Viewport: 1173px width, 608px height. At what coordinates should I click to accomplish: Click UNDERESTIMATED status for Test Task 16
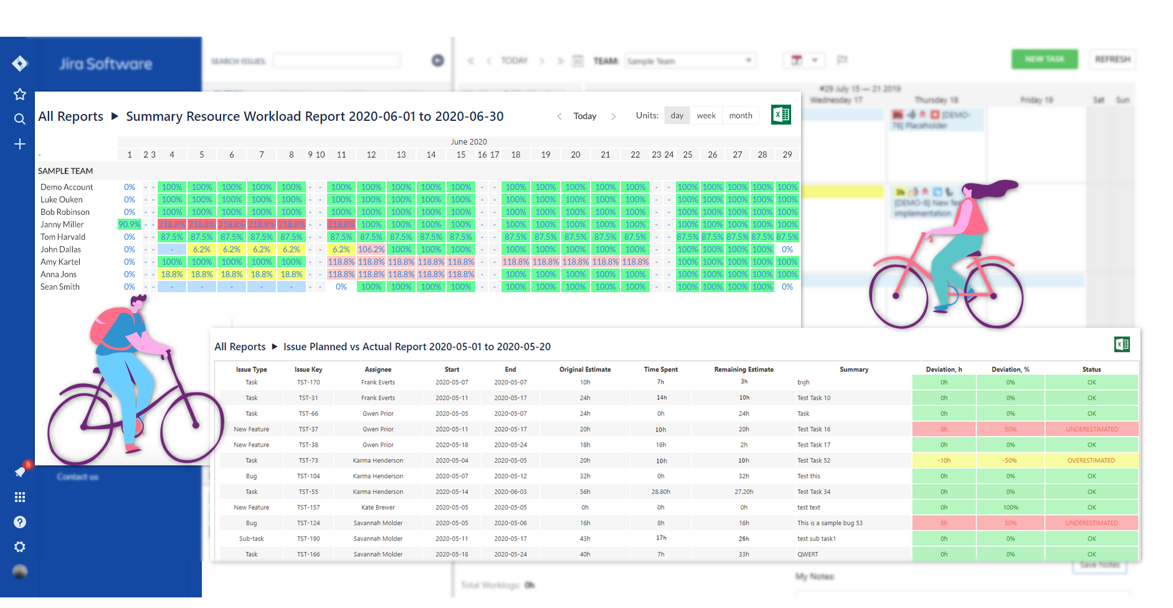click(x=1092, y=429)
